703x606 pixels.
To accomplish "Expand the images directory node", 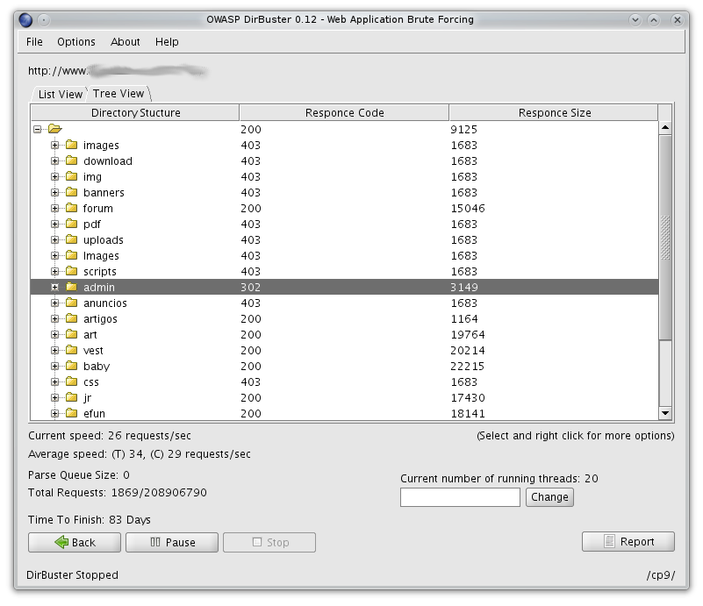I will pyautogui.click(x=54, y=146).
